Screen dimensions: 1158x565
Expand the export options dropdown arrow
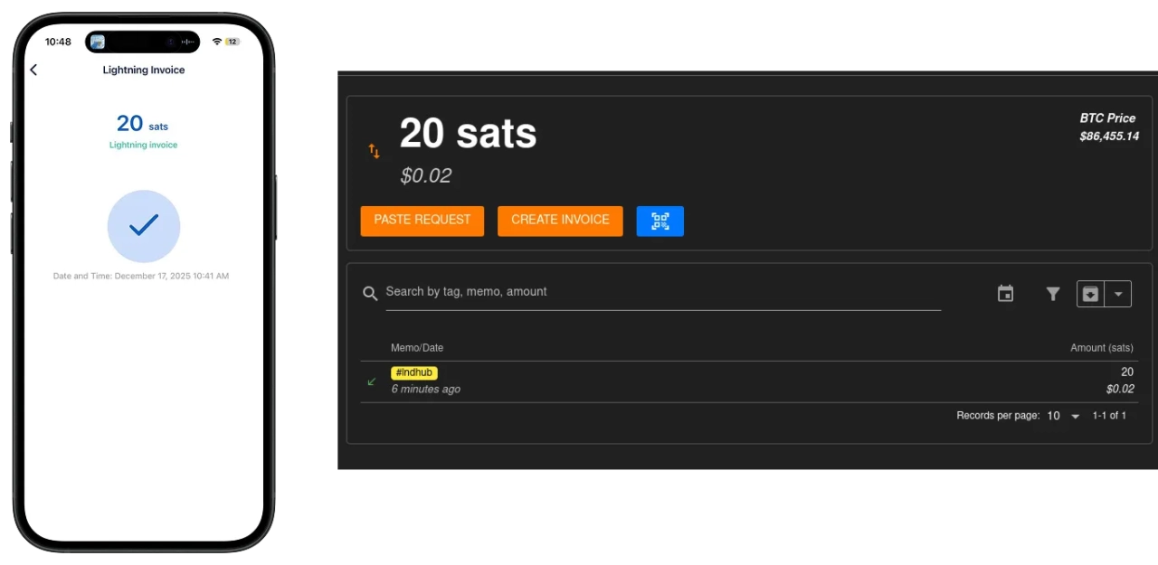pyautogui.click(x=1118, y=294)
